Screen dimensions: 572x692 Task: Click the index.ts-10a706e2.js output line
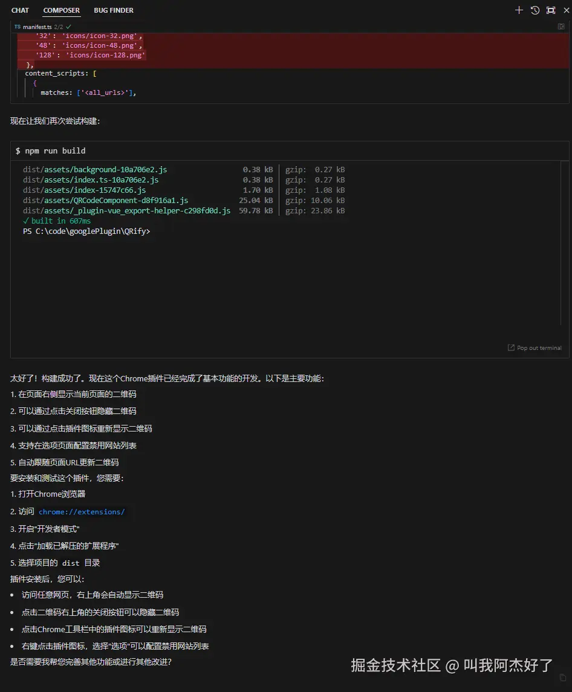[x=184, y=179]
